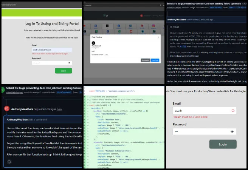Click the green Login button
This screenshot has height=170, width=248.
(x=63, y=71)
